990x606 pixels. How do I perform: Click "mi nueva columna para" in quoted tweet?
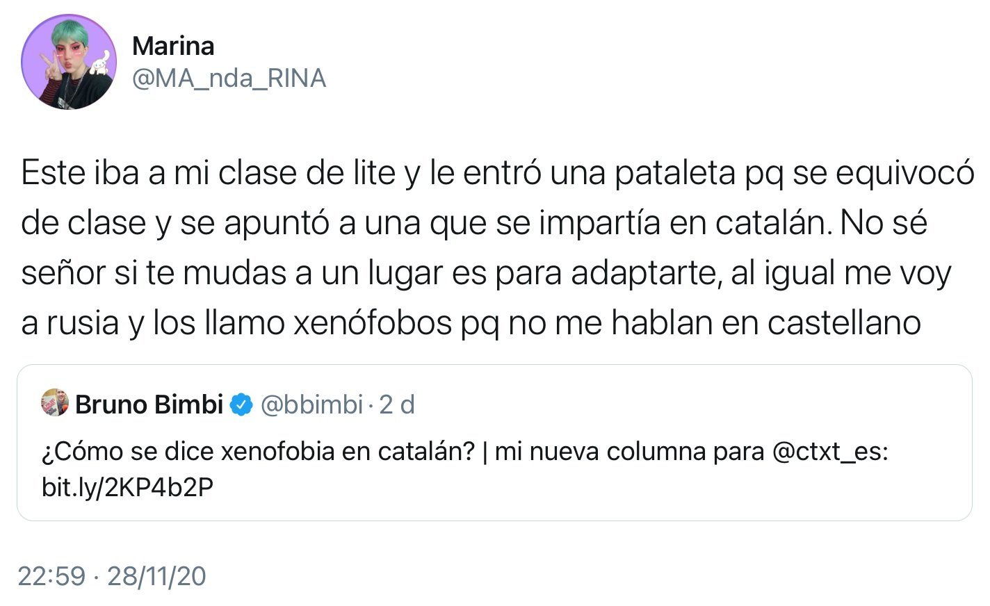click(x=629, y=452)
